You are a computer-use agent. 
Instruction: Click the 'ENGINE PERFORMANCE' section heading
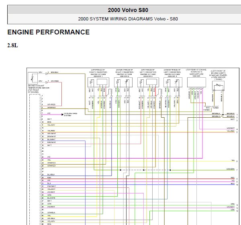click(x=49, y=32)
